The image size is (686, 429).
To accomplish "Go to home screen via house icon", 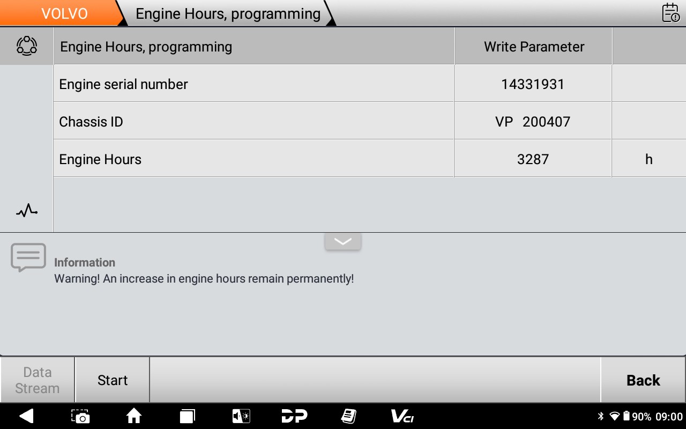I will point(133,416).
